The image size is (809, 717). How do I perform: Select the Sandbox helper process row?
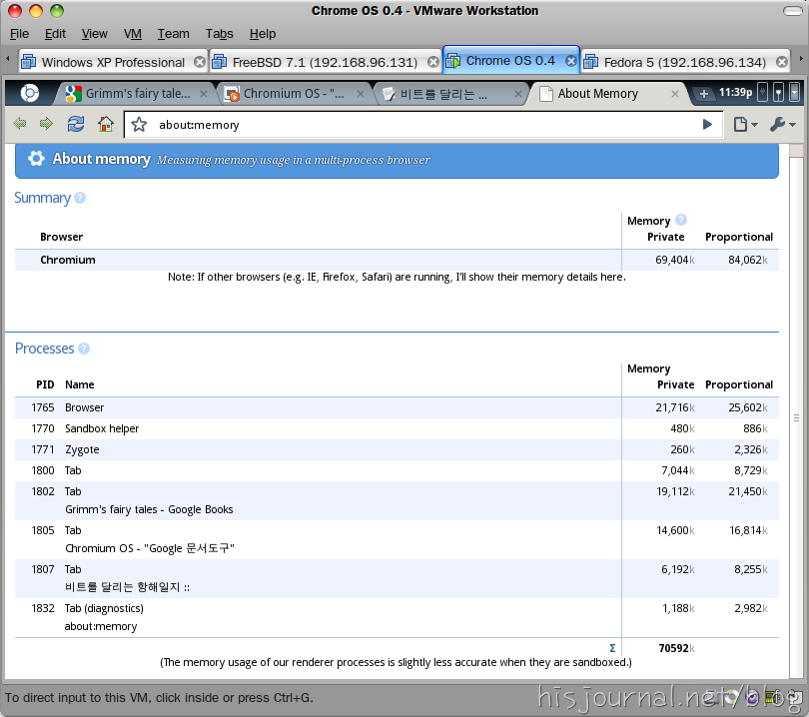tap(397, 428)
